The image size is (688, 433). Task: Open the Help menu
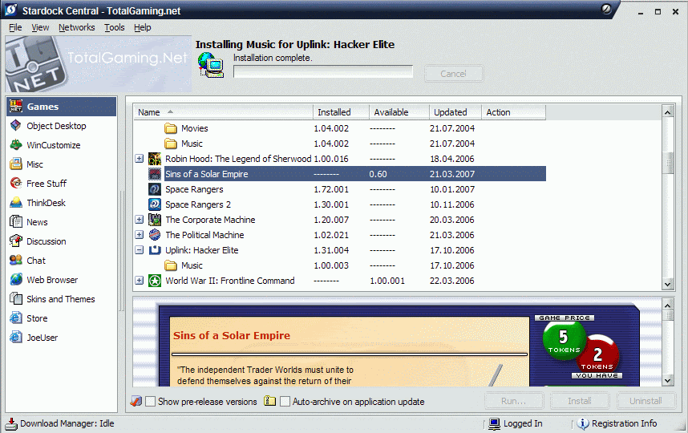click(143, 27)
